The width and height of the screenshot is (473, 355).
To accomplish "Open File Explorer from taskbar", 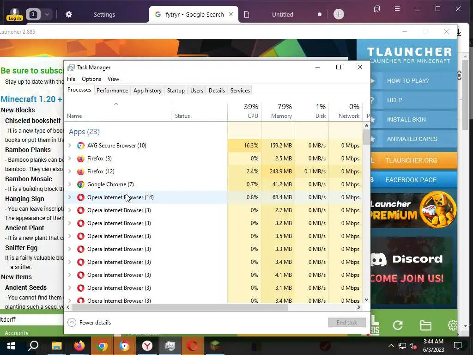I will pos(56,346).
